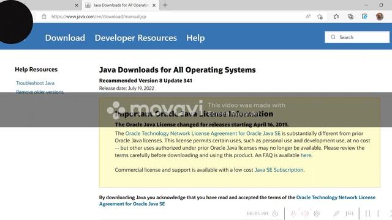Click the 'Help Resources' heading

click(x=36, y=69)
